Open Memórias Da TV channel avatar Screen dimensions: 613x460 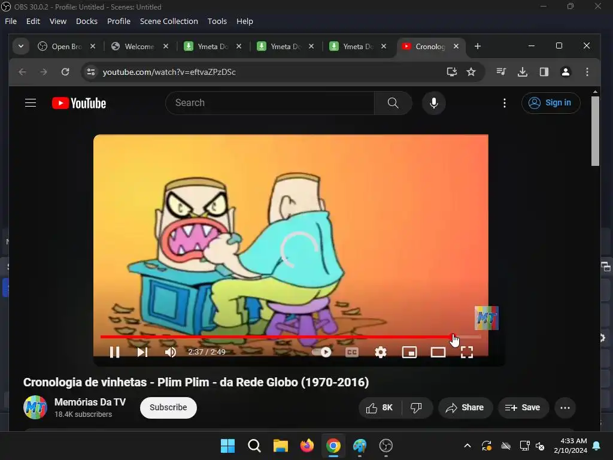[x=35, y=407]
